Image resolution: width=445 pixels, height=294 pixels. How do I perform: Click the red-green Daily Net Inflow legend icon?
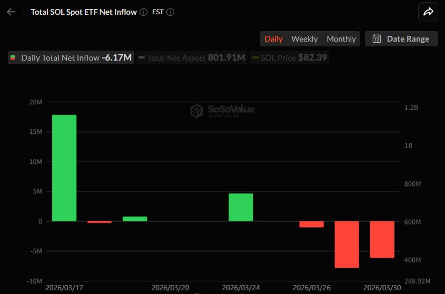click(x=13, y=57)
